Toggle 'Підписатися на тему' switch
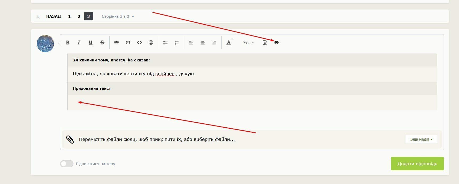This screenshot has height=184, width=459. 67,164
